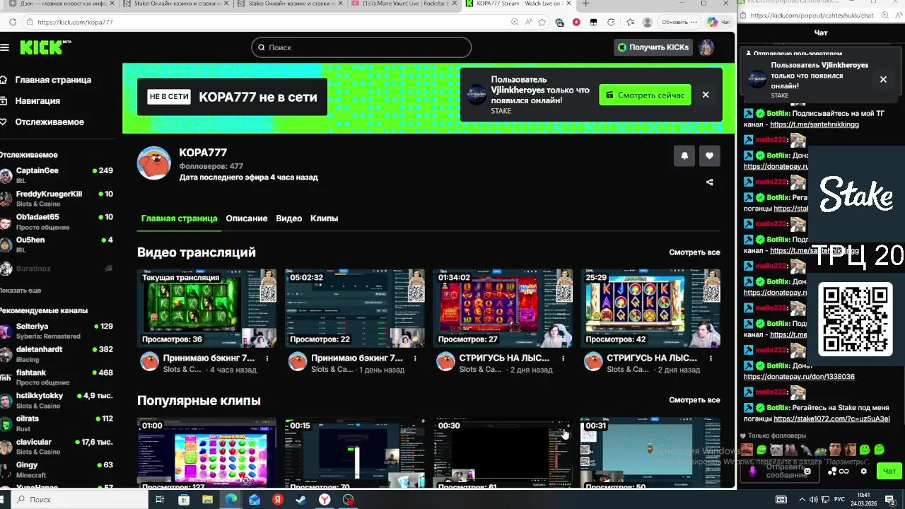905x509 pixels.
Task: Switch to Описание tab
Action: [247, 218]
